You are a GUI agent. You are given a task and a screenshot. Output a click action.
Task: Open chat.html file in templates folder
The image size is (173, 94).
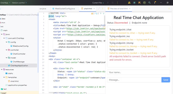[13, 81]
